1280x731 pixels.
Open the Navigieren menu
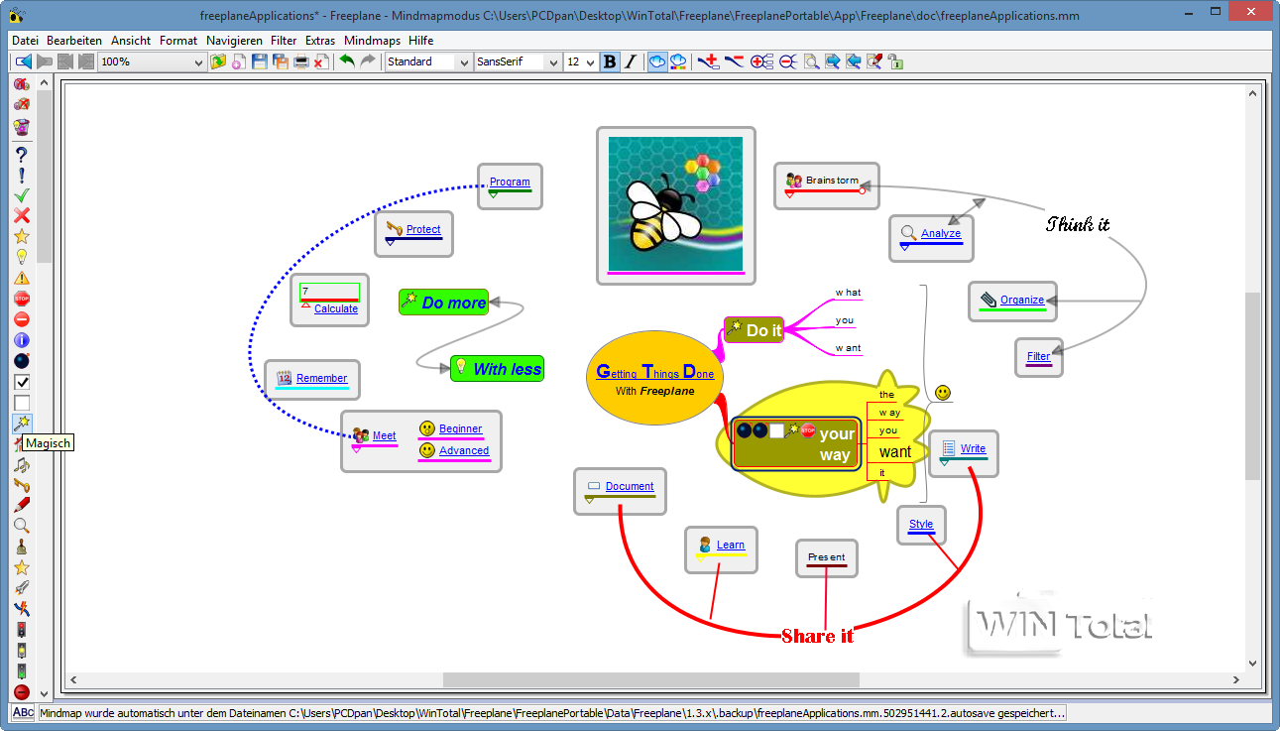tap(235, 41)
